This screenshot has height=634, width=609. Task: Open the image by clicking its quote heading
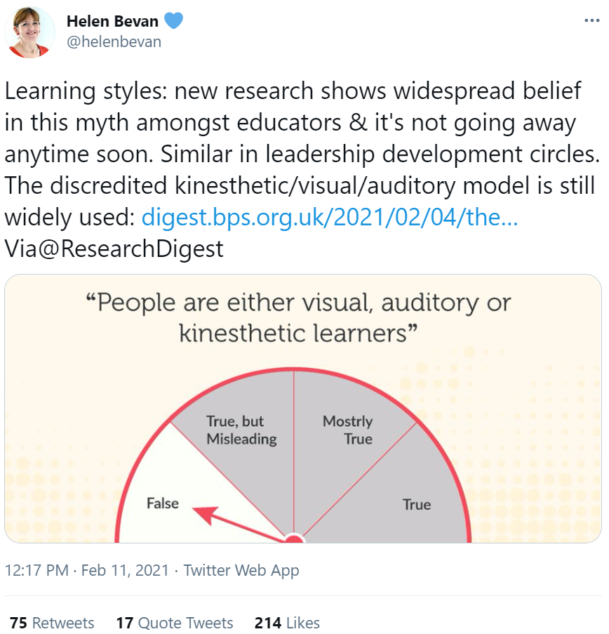tap(298, 318)
